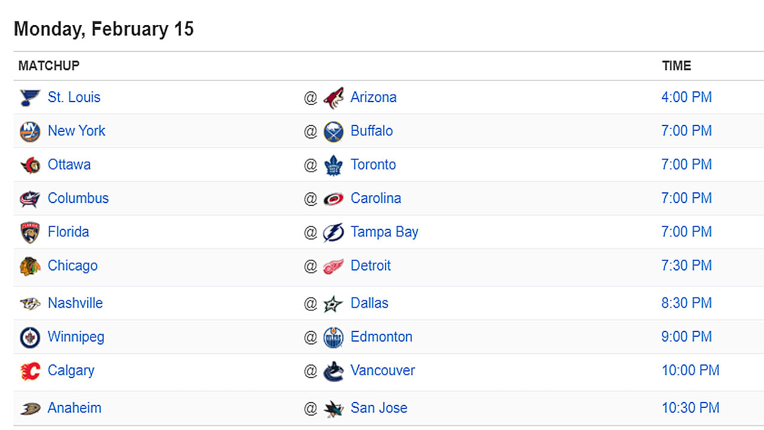Open the Buffalo team link
The height and width of the screenshot is (430, 764).
coord(371,131)
